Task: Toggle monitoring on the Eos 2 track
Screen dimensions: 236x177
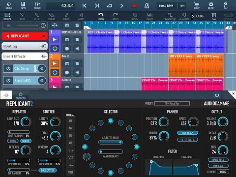Action: [x=77, y=72]
